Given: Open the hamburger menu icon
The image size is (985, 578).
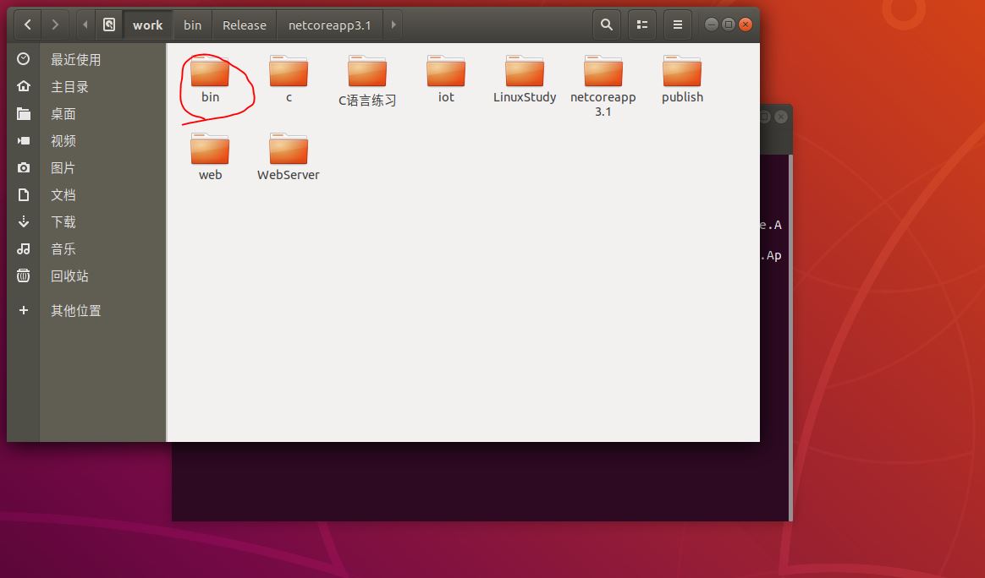Looking at the screenshot, I should (x=677, y=25).
